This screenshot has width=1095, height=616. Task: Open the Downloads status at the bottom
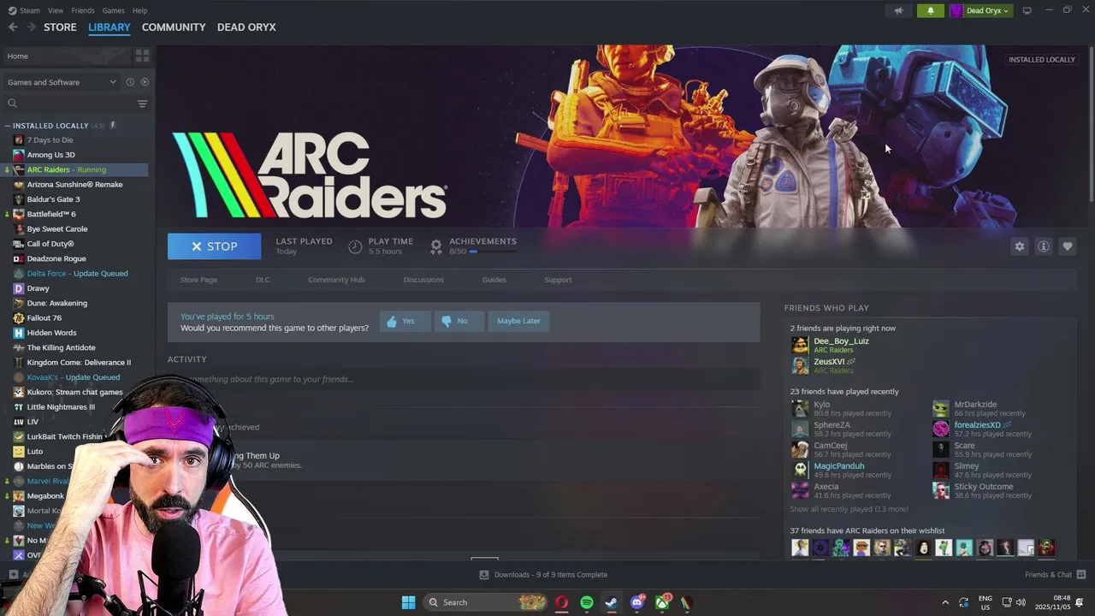pos(542,575)
